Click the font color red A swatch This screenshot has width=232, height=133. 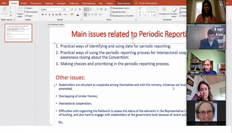(78, 15)
